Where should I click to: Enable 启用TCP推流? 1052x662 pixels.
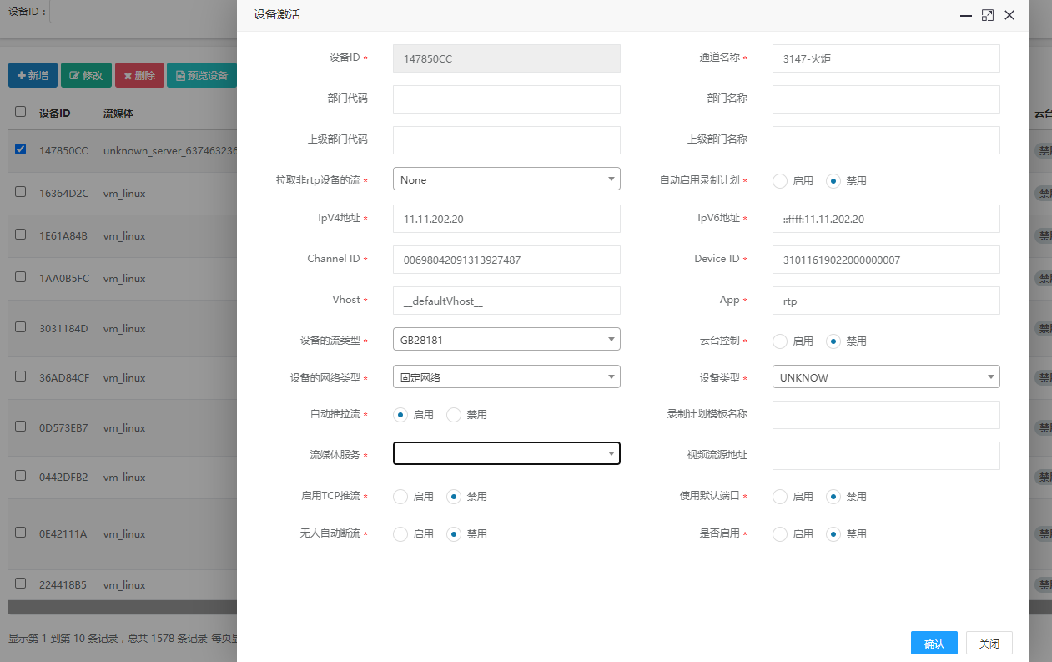[x=400, y=496]
